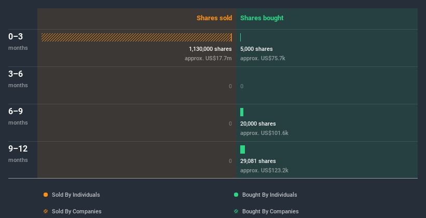Select the Bought By Individuals legend label
This screenshot has height=218, width=426.
(269, 195)
